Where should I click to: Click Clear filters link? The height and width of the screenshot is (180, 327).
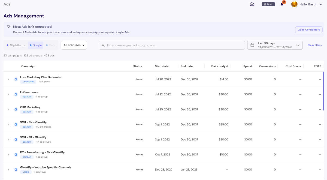coord(314,45)
